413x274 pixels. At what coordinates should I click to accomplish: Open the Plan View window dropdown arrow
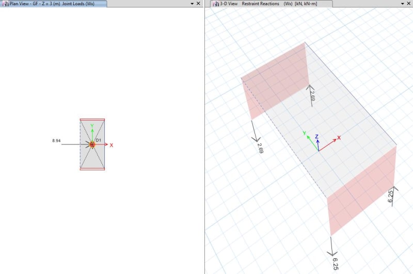pyautogui.click(x=192, y=4)
